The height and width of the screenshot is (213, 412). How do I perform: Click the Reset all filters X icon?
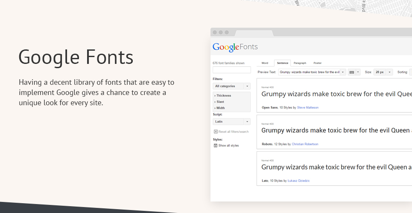click(216, 132)
